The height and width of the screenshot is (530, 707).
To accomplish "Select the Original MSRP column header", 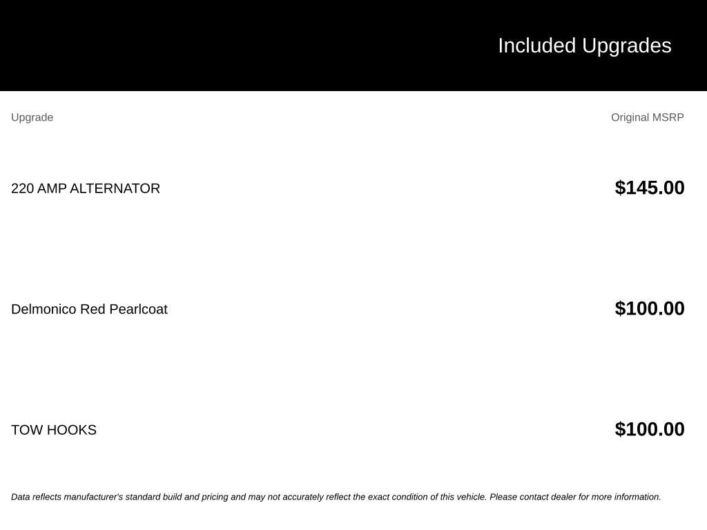I will click(x=647, y=117).
